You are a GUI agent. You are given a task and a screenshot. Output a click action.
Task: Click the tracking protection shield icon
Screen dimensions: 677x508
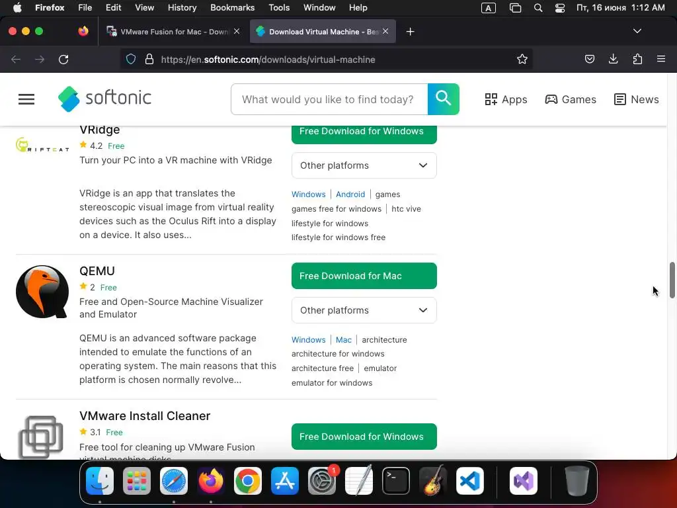(131, 59)
